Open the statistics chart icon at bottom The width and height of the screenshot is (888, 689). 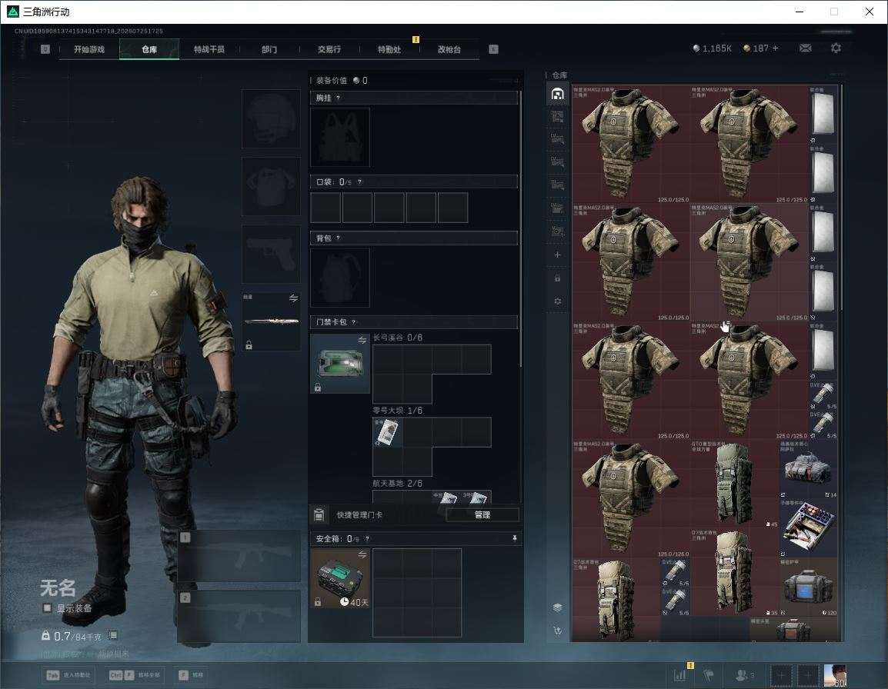679,675
